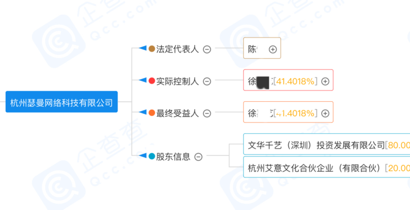This screenshot has width=410, height=210.
Task: Click the blue arrow beside 最终受益人
Action: pyautogui.click(x=142, y=112)
